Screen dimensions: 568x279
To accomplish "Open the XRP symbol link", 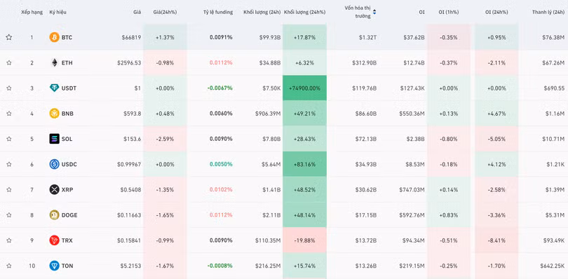I will pos(67,189).
